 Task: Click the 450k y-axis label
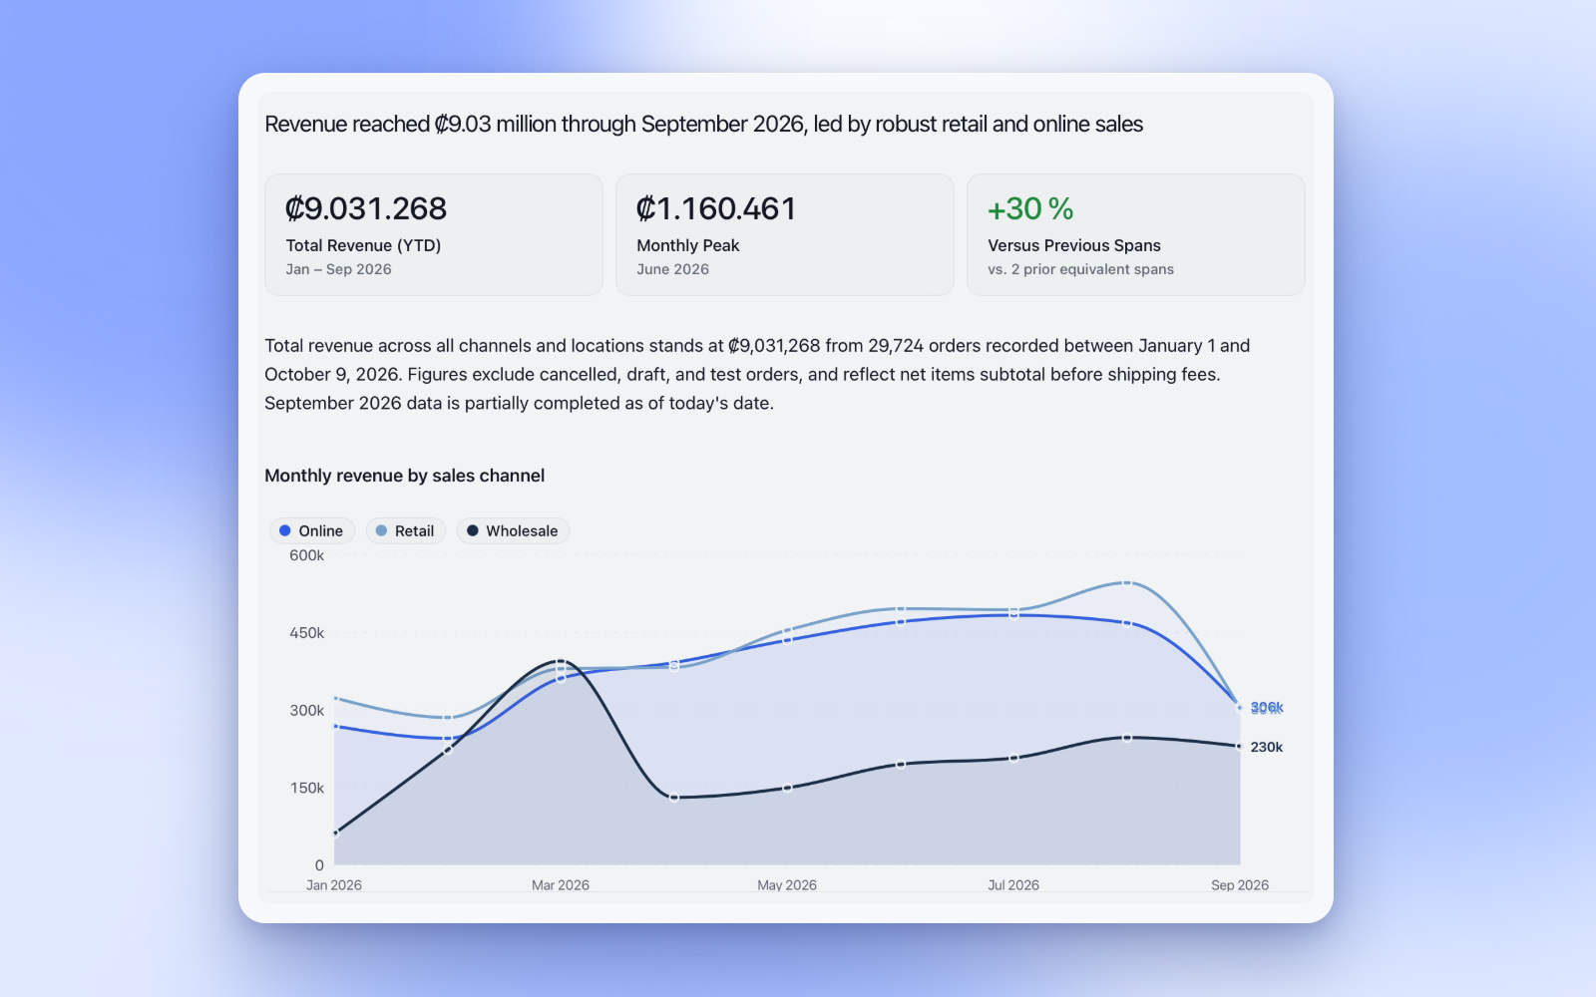tap(307, 633)
